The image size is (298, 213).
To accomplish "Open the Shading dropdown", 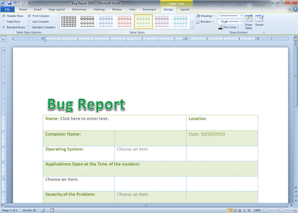I will coord(205,16).
